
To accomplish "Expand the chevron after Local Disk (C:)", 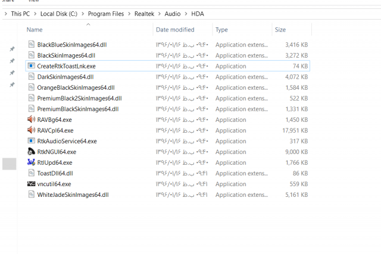I will point(83,14).
